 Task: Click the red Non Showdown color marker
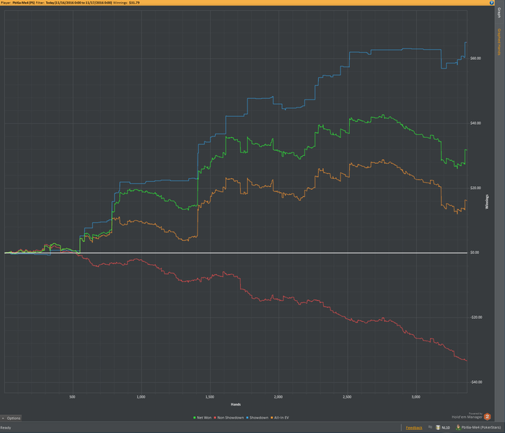click(215, 418)
